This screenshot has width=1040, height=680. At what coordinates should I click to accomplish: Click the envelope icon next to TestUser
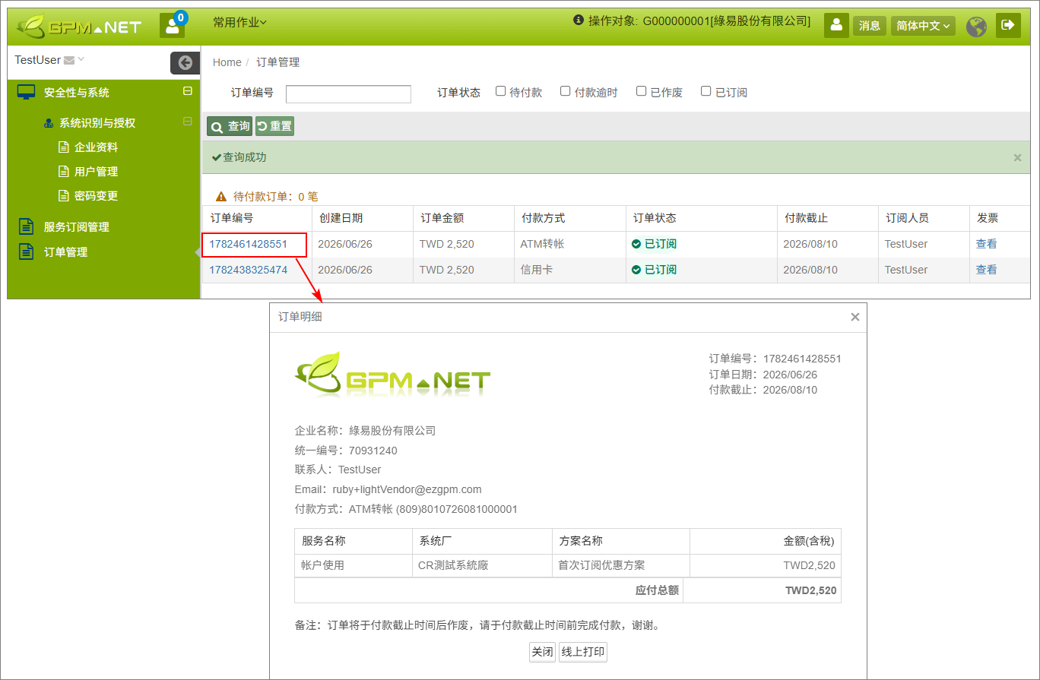(x=69, y=60)
